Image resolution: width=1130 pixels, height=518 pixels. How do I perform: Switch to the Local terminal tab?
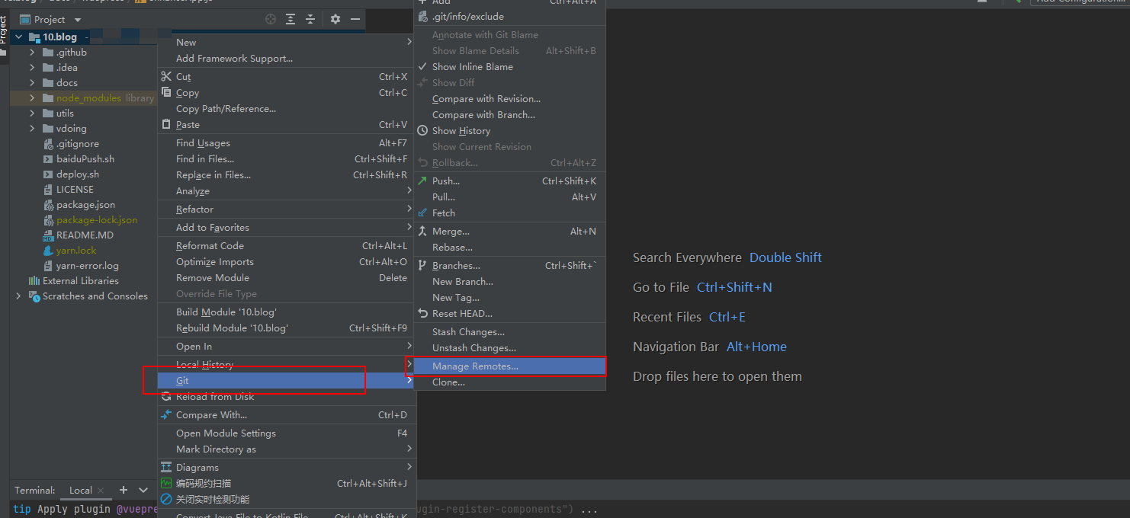point(81,491)
